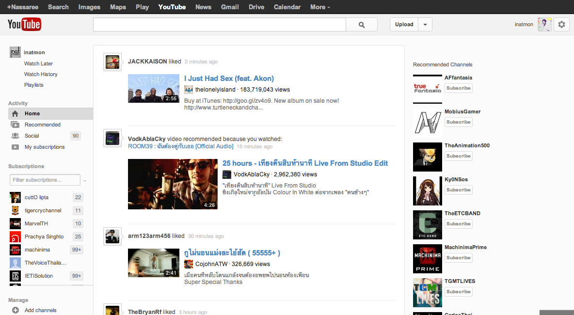Open the ROOM39 Official Audio link
Screen dimensions: 574x315
(x=180, y=146)
